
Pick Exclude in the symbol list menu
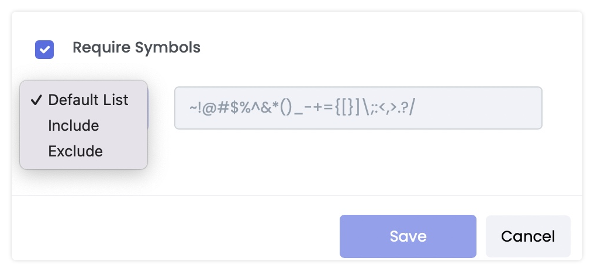[x=75, y=151]
